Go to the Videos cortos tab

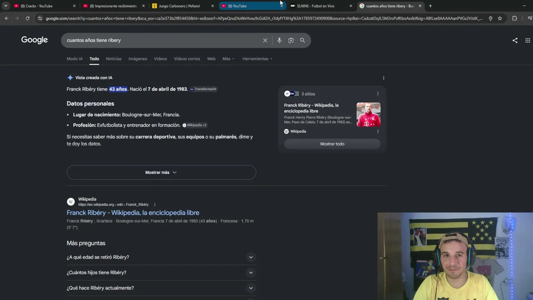(x=187, y=59)
